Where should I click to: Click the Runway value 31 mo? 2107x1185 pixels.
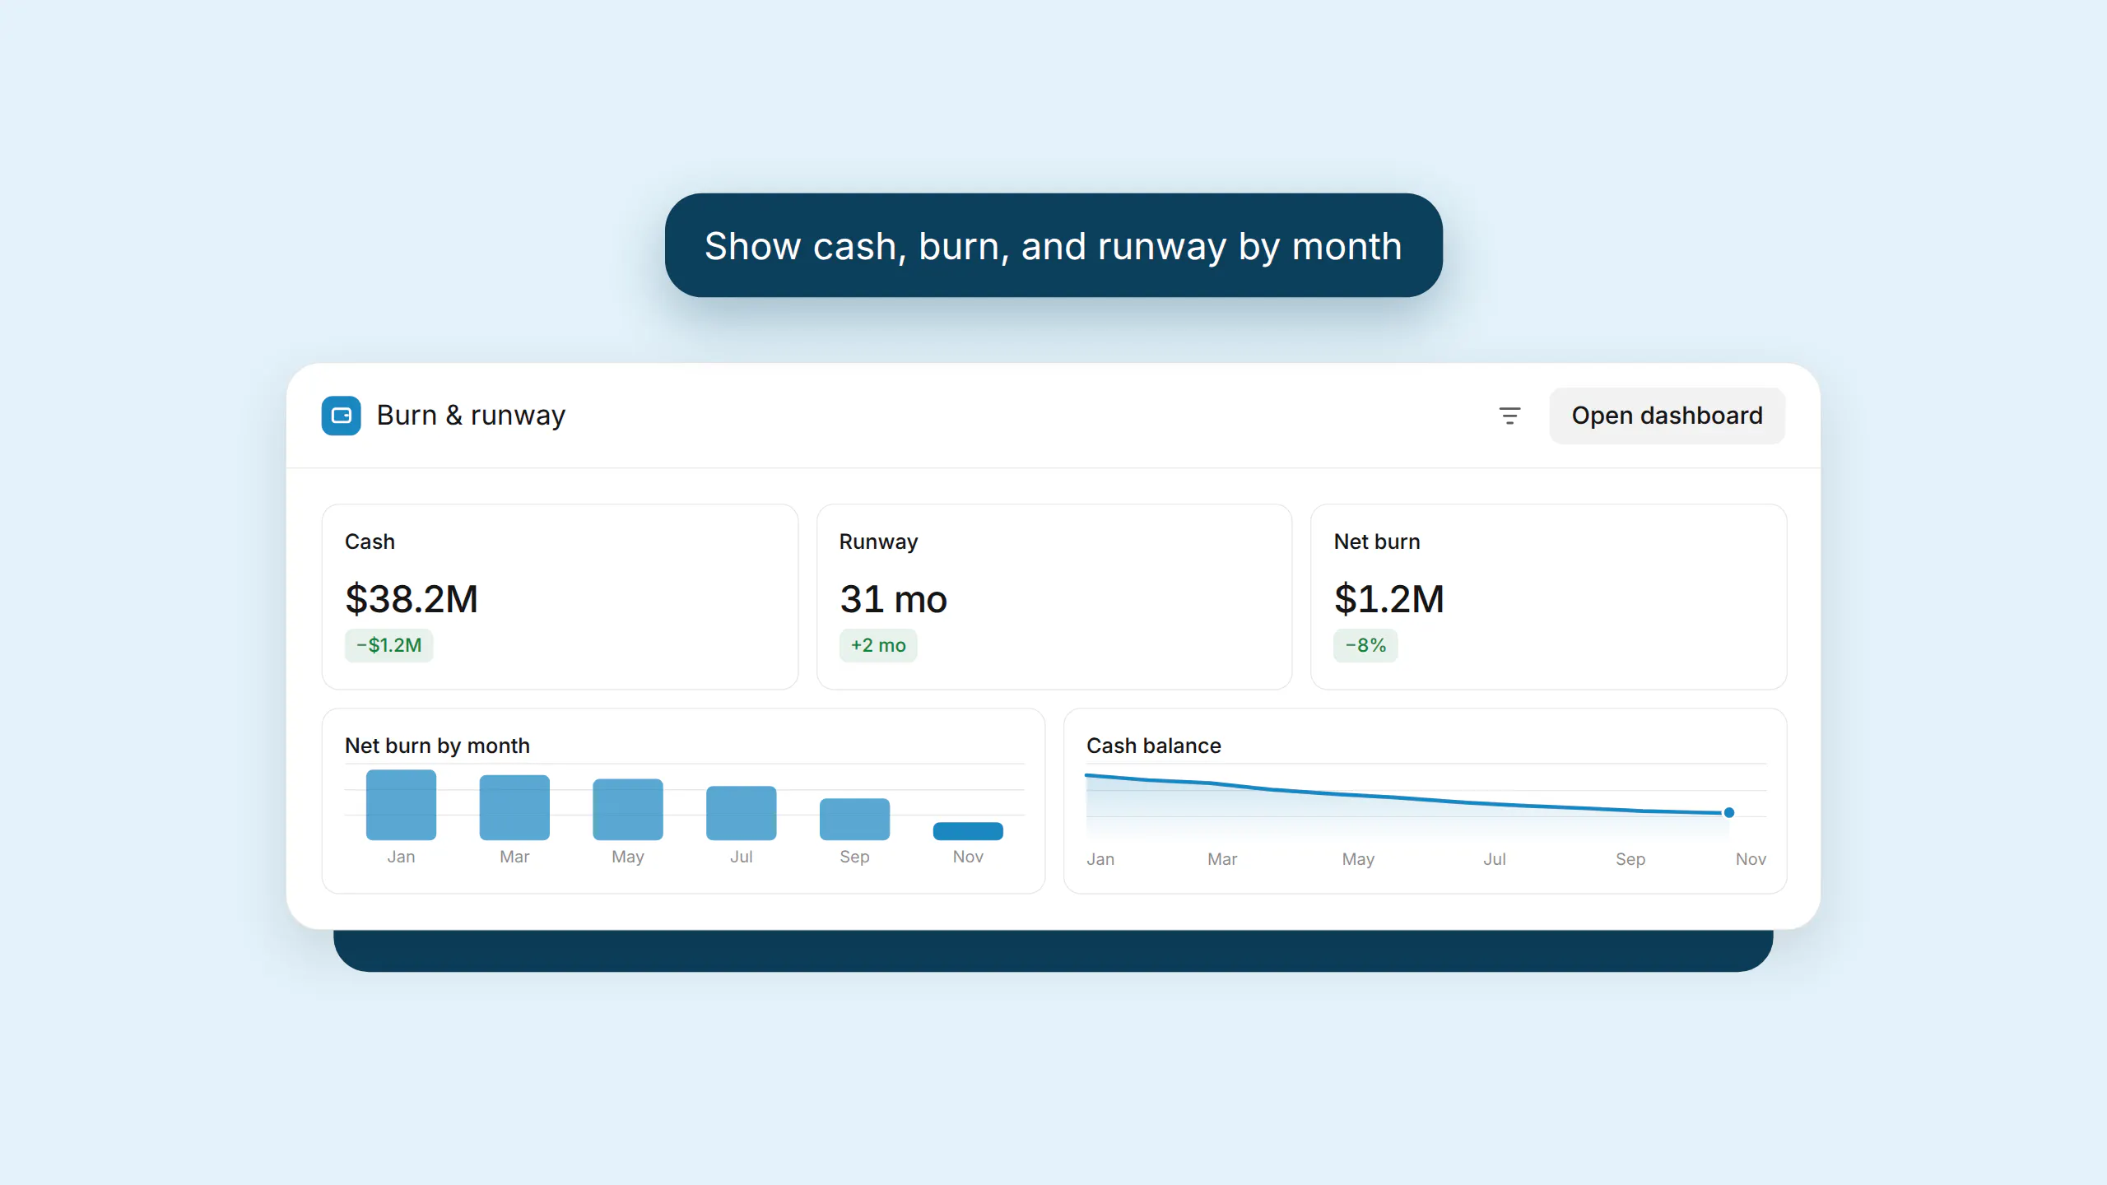893,598
